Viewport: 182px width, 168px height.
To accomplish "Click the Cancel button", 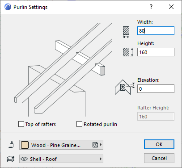I will [159, 158].
